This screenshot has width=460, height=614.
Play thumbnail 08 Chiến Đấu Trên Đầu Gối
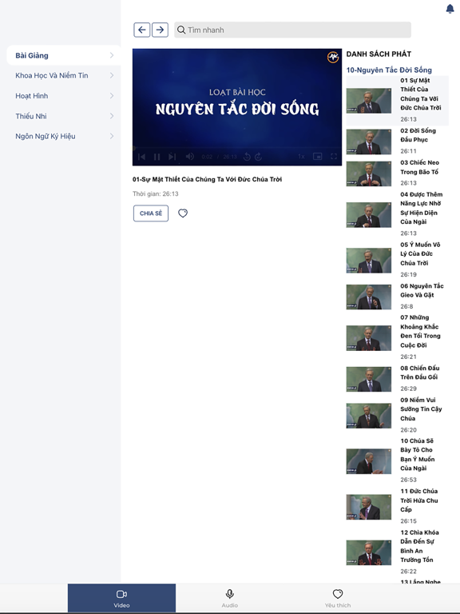[368, 379]
